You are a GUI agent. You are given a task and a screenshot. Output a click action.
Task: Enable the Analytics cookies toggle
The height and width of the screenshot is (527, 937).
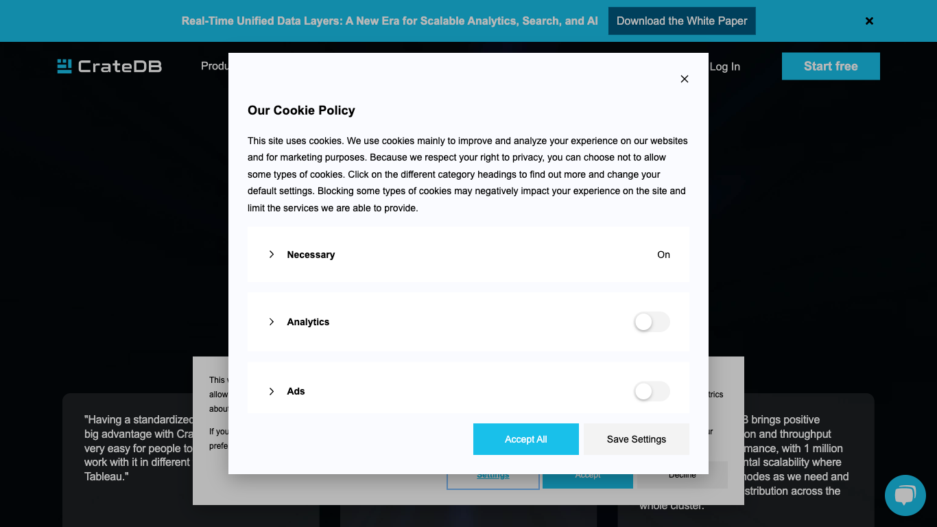coord(652,322)
